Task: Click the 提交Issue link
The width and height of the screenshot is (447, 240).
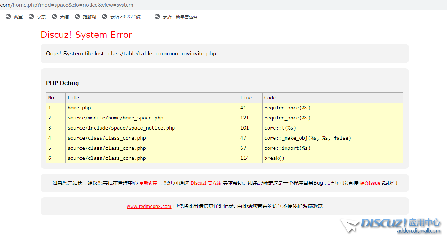Action: 370,183
